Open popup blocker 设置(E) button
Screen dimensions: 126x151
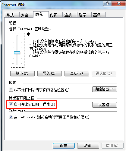pos(105,105)
